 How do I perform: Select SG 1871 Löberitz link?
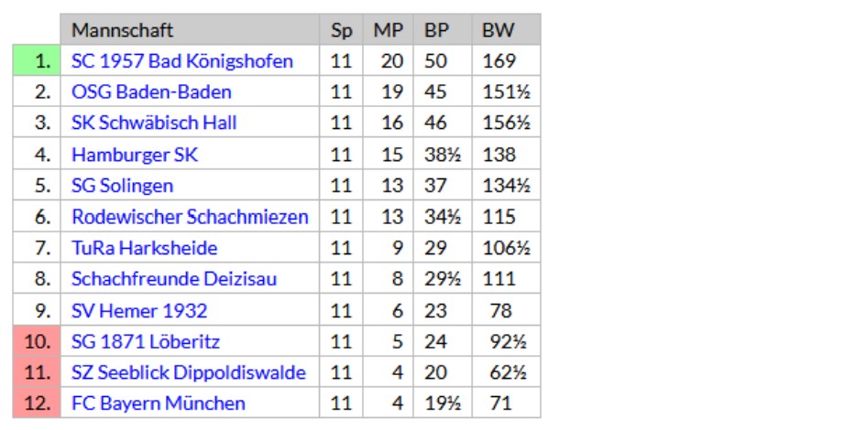[146, 342]
